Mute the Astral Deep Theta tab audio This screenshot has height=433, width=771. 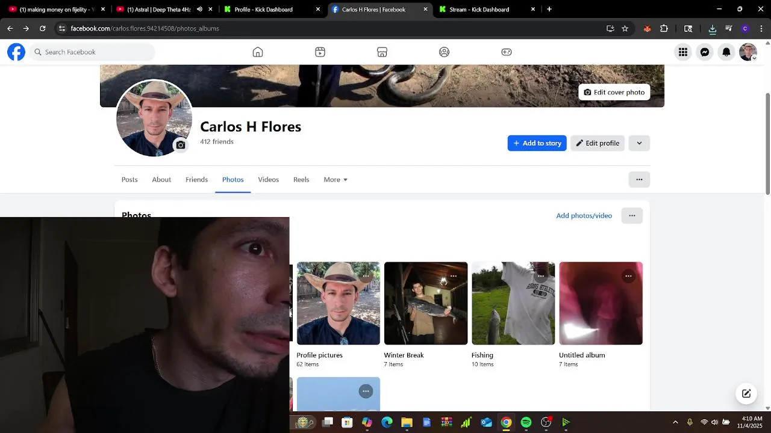(199, 9)
